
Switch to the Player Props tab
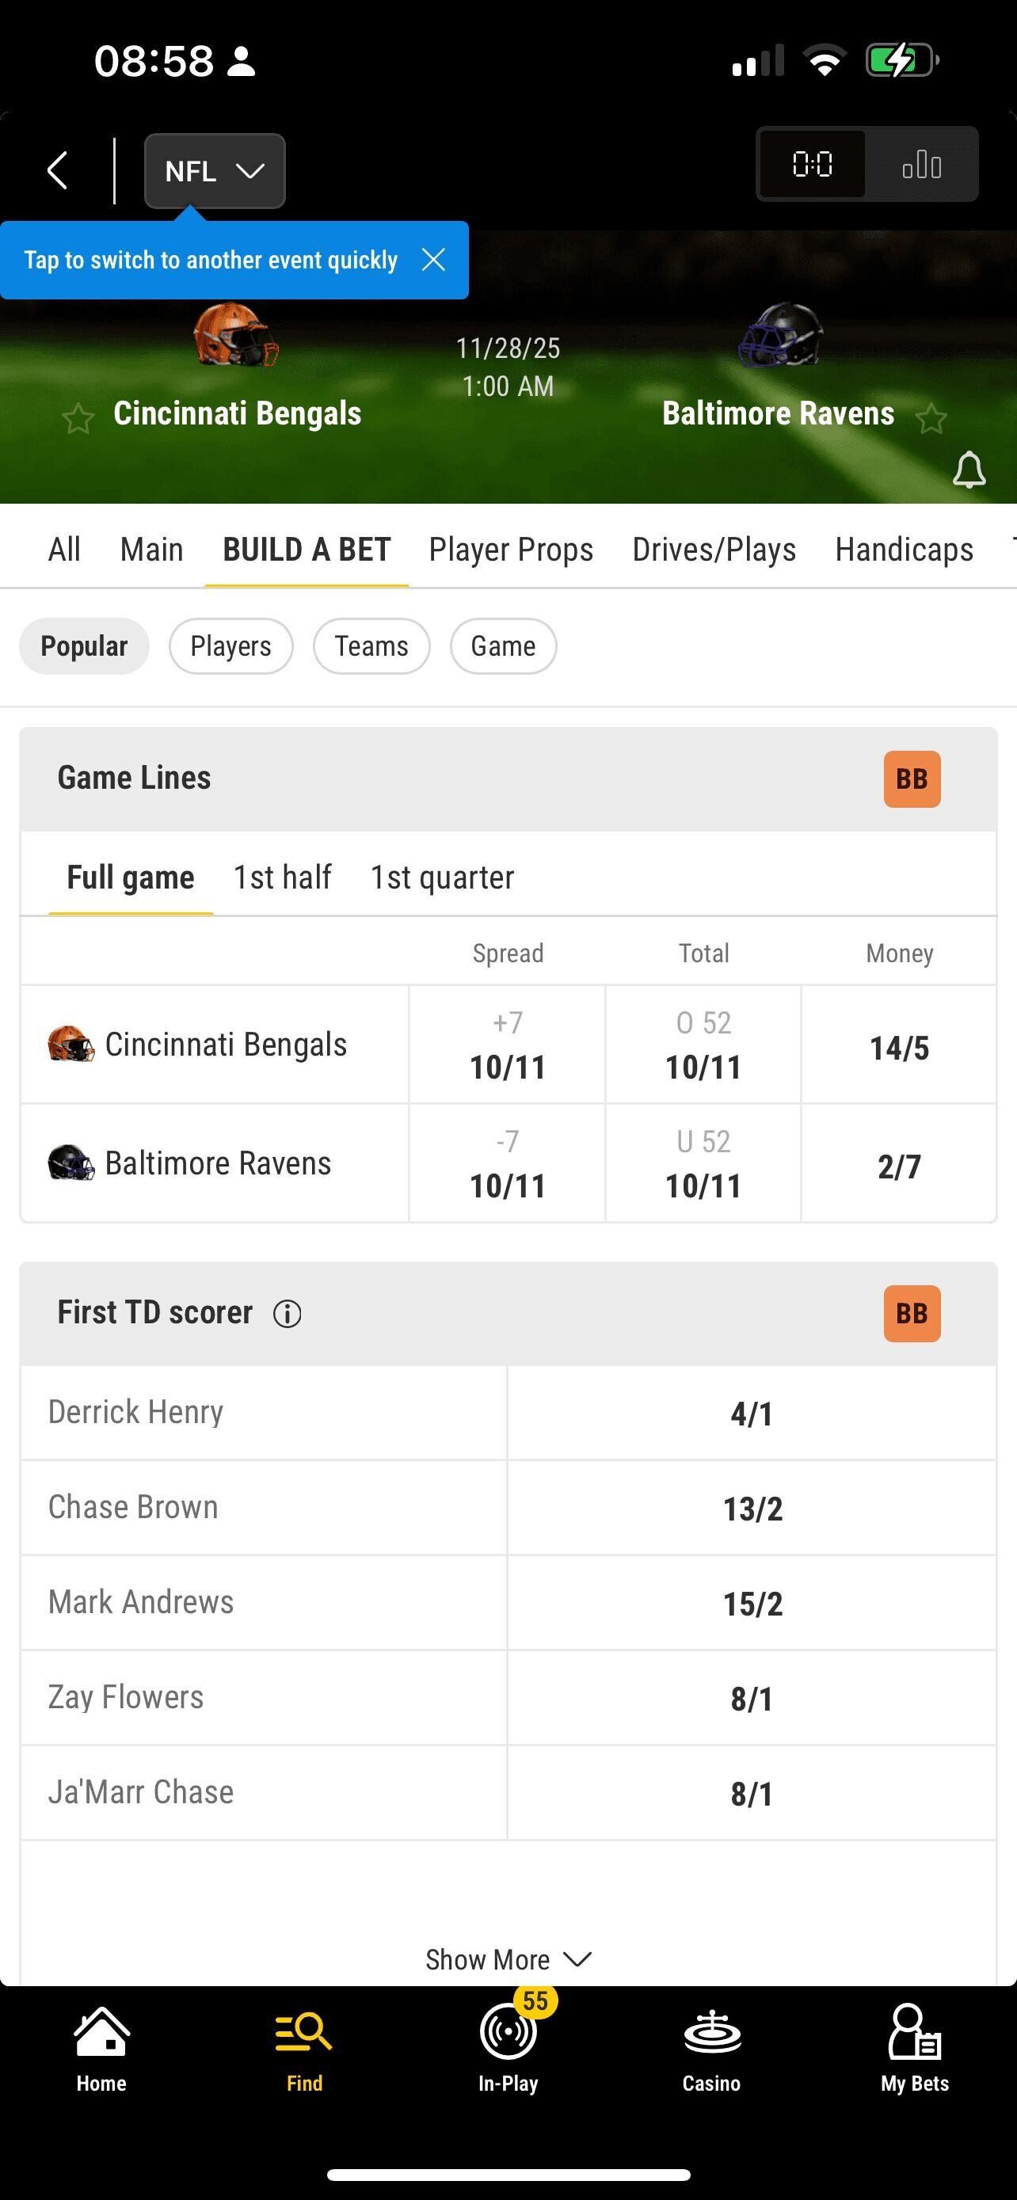point(511,549)
